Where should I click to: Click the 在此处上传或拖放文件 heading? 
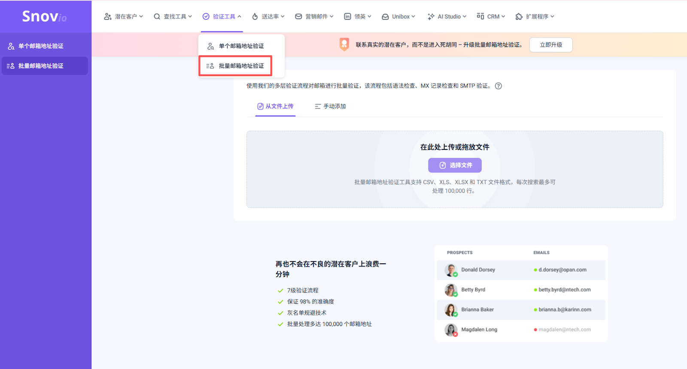pyautogui.click(x=455, y=147)
